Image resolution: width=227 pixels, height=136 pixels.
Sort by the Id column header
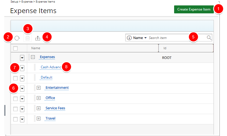coord(165,48)
